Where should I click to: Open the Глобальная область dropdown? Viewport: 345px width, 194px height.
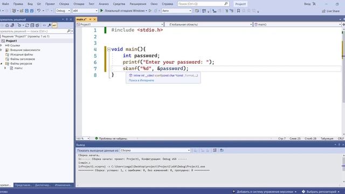point(209,24)
